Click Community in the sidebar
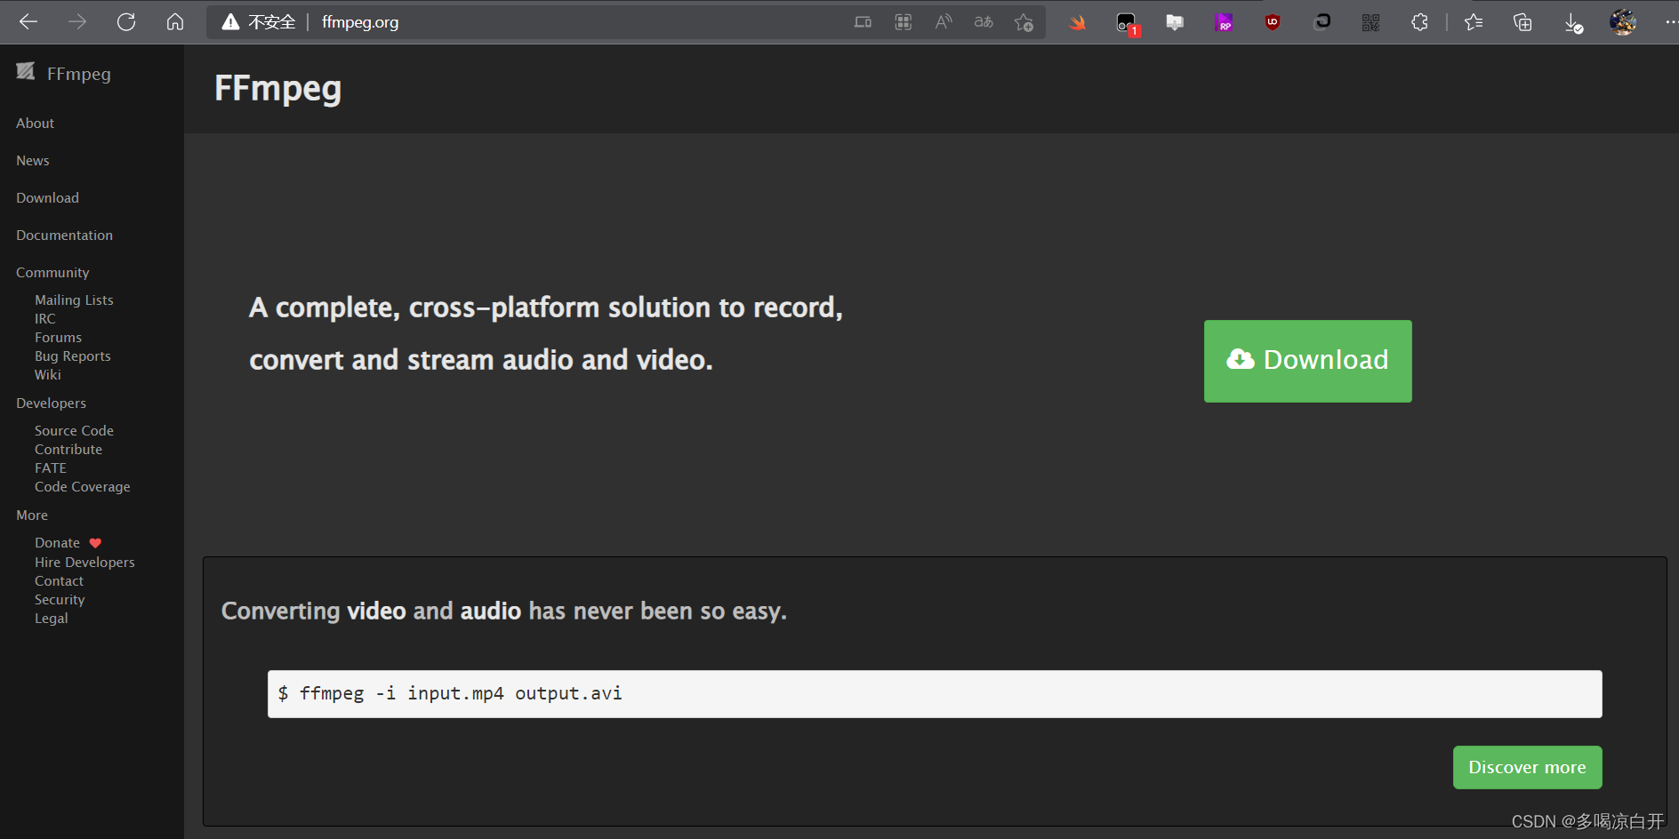1679x839 pixels. pyautogui.click(x=52, y=273)
